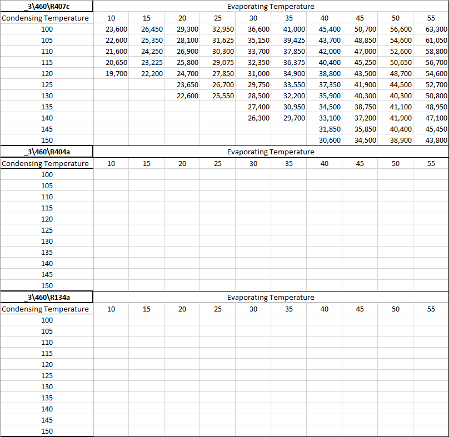This screenshot has width=449, height=437.
Task: Click 'Evaporating Temperature' header of R407c table
Action: [271, 6]
